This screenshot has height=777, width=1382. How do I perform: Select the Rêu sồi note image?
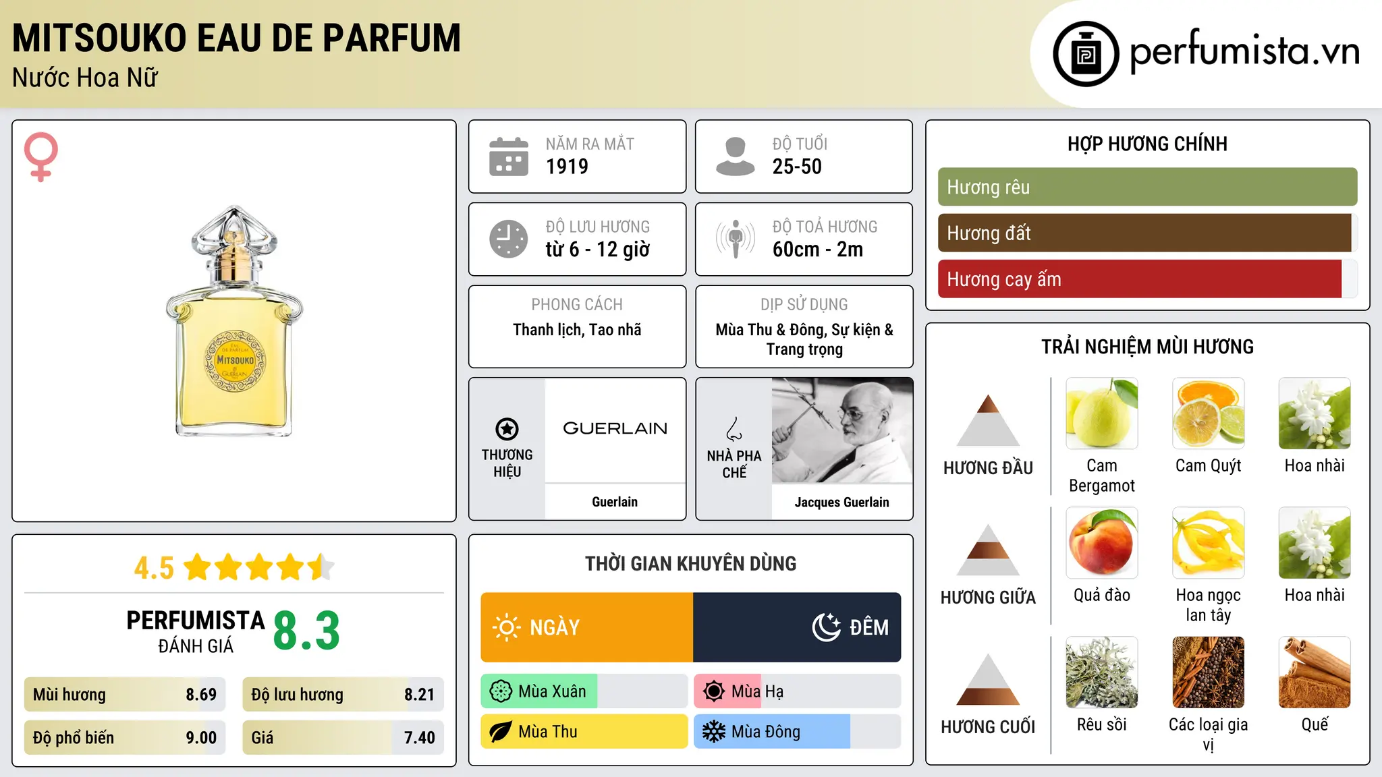[x=1102, y=672]
